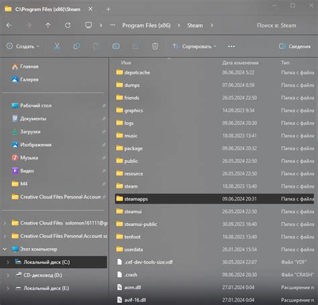318x305 pixels.
Task: Click Program Files (x86) breadcrumb
Action: (146, 25)
